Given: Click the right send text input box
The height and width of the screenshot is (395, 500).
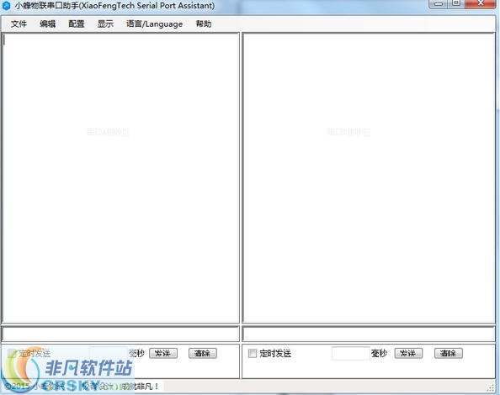Looking at the screenshot, I should click(x=369, y=334).
